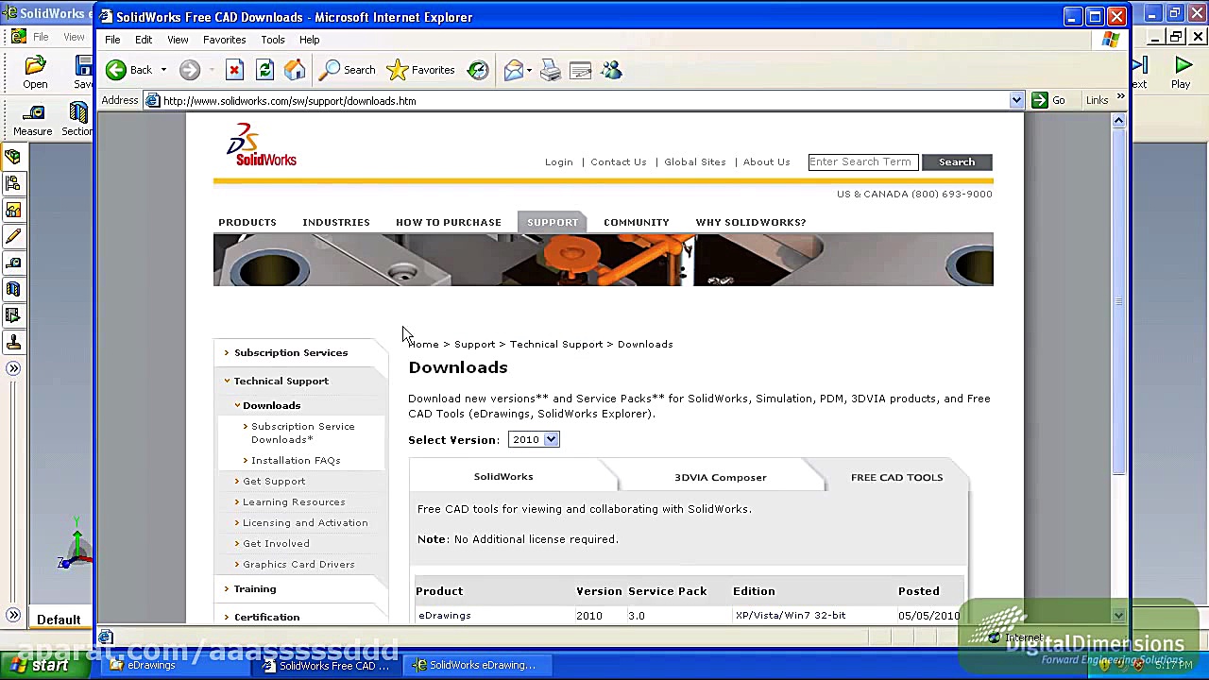Switch to the 3DVIA Composer tab
The width and height of the screenshot is (1209, 680).
click(x=720, y=477)
